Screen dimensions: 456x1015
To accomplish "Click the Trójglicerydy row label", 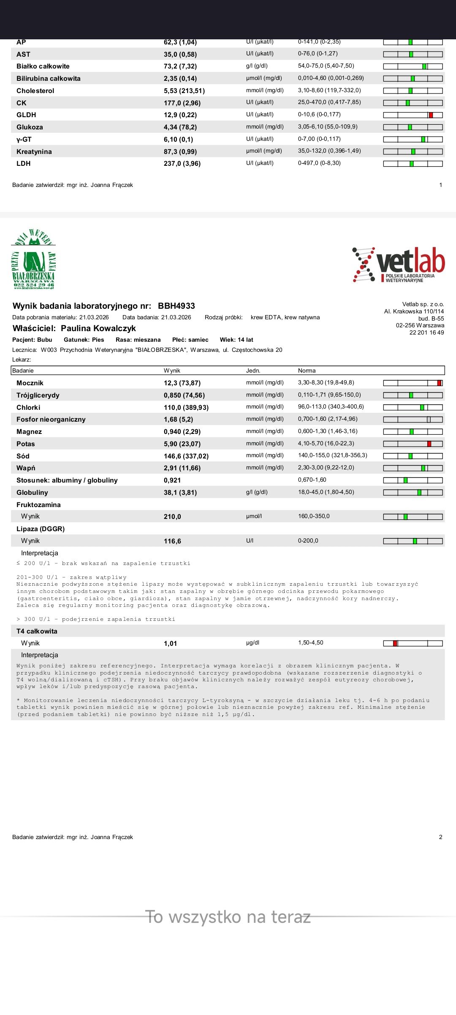I will pyautogui.click(x=38, y=395).
